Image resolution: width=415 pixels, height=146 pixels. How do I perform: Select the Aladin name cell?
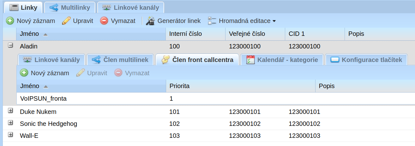coord(29,46)
